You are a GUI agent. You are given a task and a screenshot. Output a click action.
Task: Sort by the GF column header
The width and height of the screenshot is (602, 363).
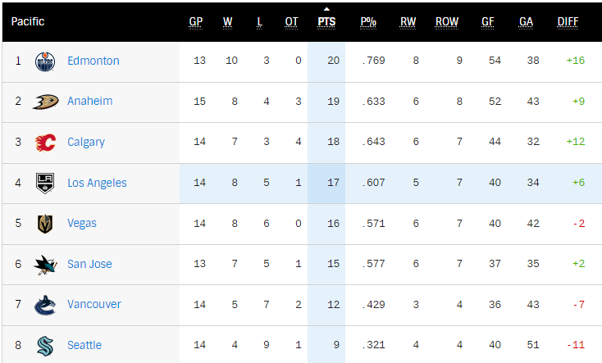488,22
